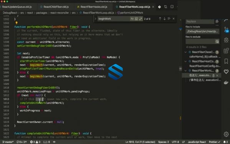Image resolution: width=230 pixels, height=144 pixels.
Task: Close the find widget
Action: click(174, 19)
